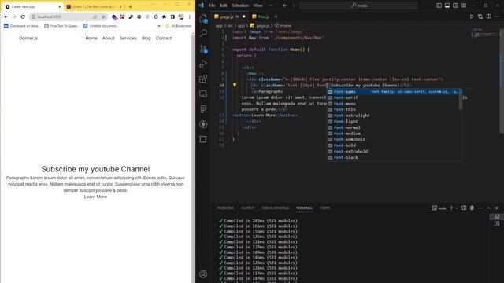Reload the Chrome page
The height and width of the screenshot is (283, 504).
(x=23, y=17)
